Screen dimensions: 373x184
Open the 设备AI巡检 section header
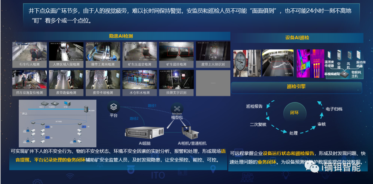tap(297, 37)
